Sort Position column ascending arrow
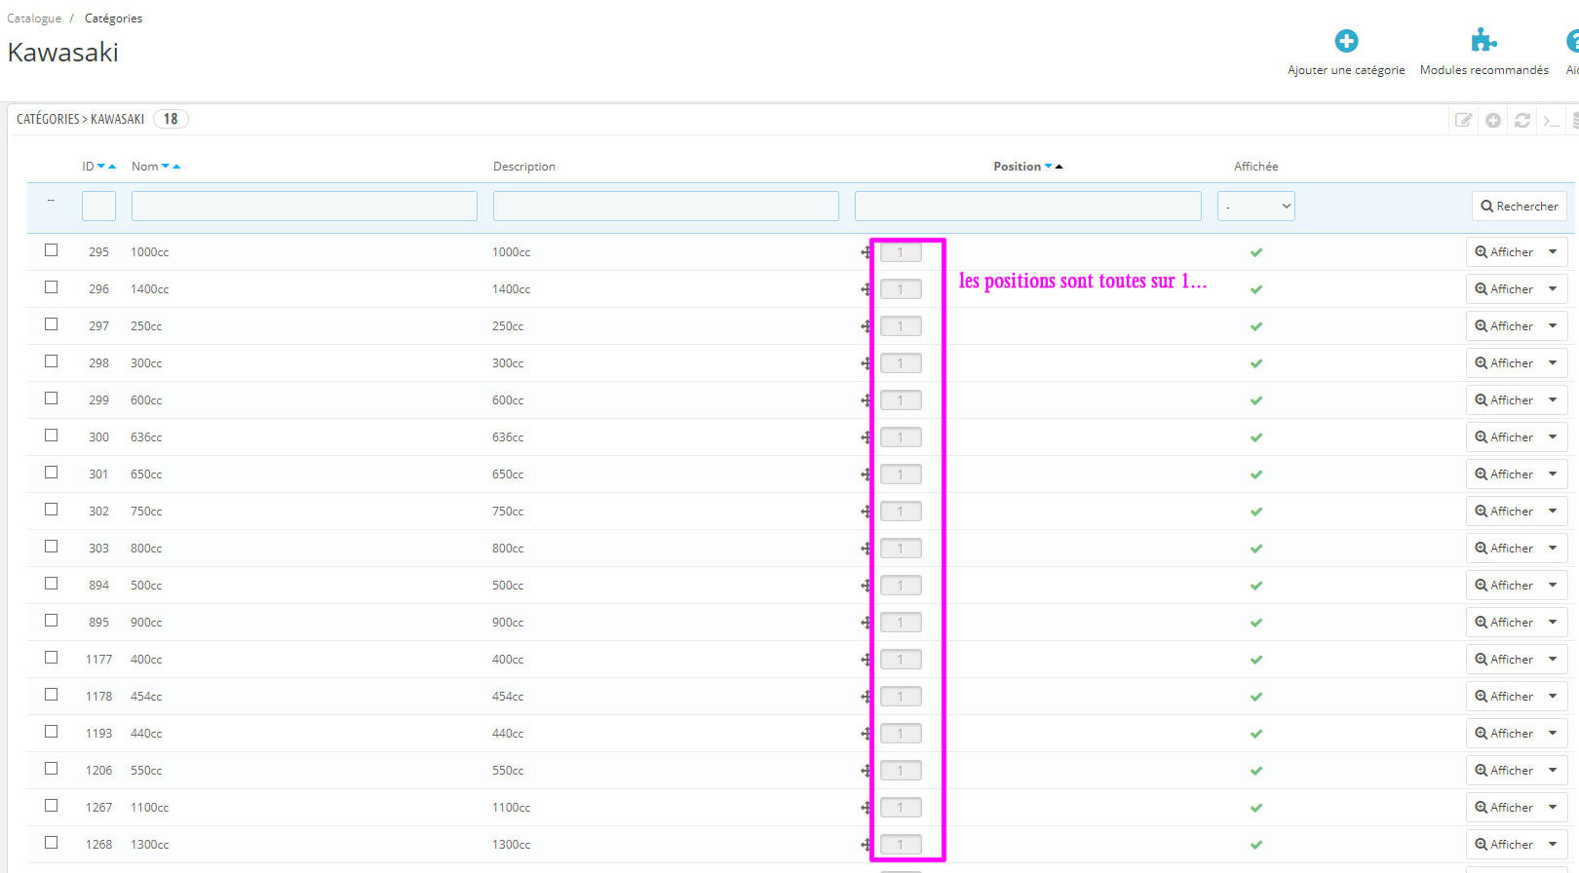This screenshot has width=1579, height=873. point(1059,167)
